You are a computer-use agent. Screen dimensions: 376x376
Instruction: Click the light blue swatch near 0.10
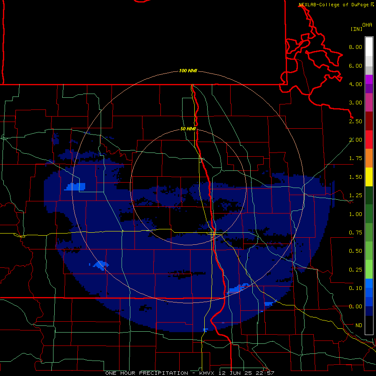[x=369, y=283]
